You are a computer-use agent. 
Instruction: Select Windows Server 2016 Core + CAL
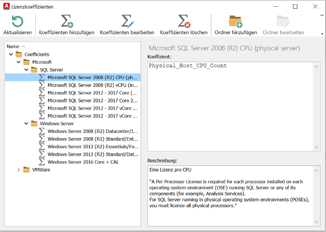tap(83, 162)
